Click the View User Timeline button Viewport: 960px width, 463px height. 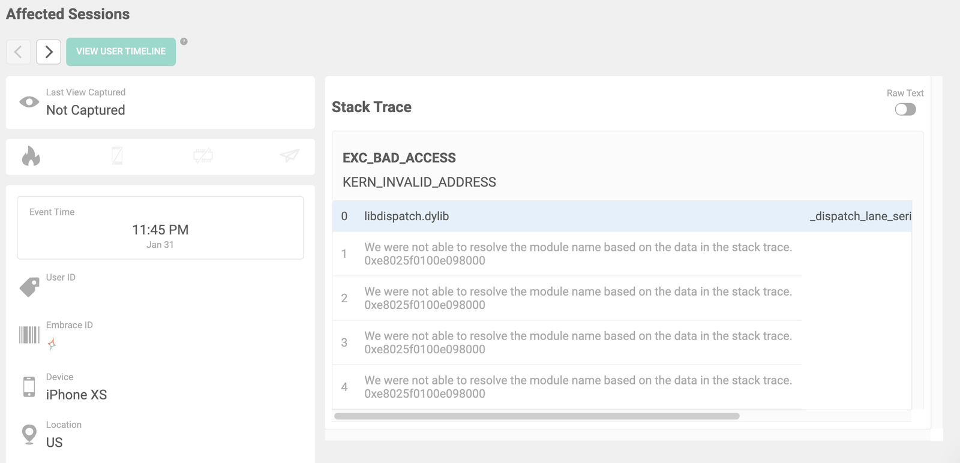[121, 52]
